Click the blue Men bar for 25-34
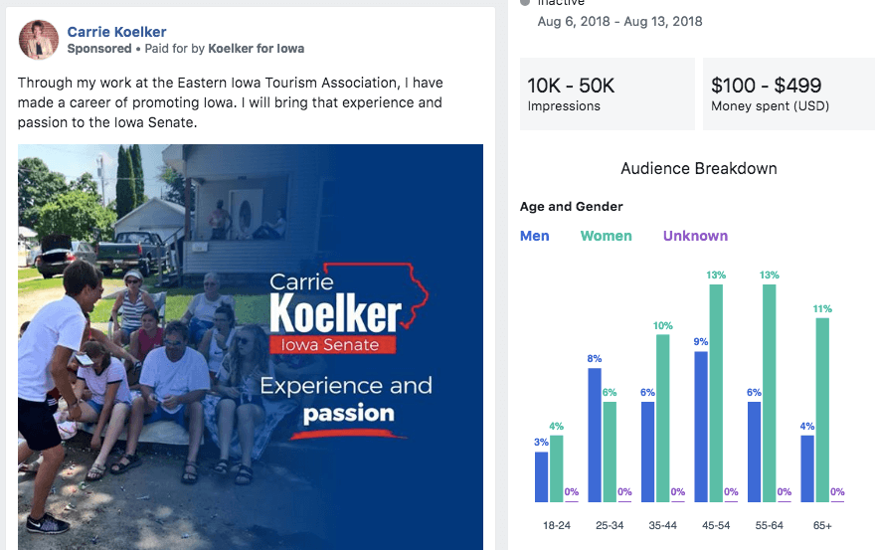Image resolution: width=875 pixels, height=550 pixels. (595, 435)
